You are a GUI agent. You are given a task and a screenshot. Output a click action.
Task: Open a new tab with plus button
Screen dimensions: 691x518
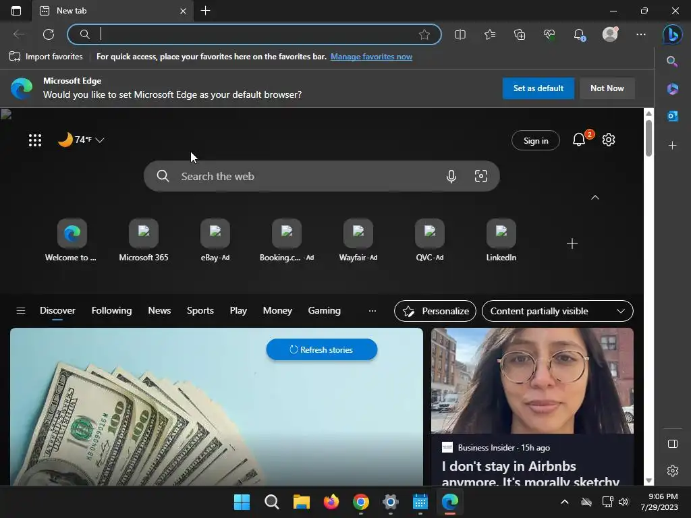[x=205, y=11]
